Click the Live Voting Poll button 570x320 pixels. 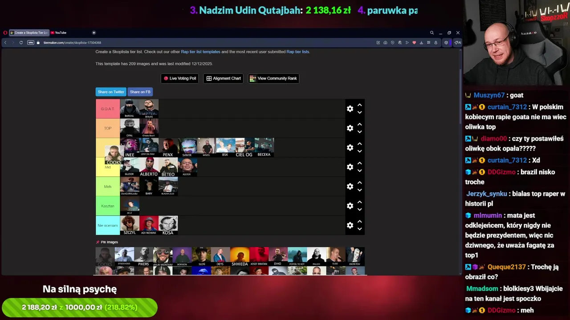point(179,78)
